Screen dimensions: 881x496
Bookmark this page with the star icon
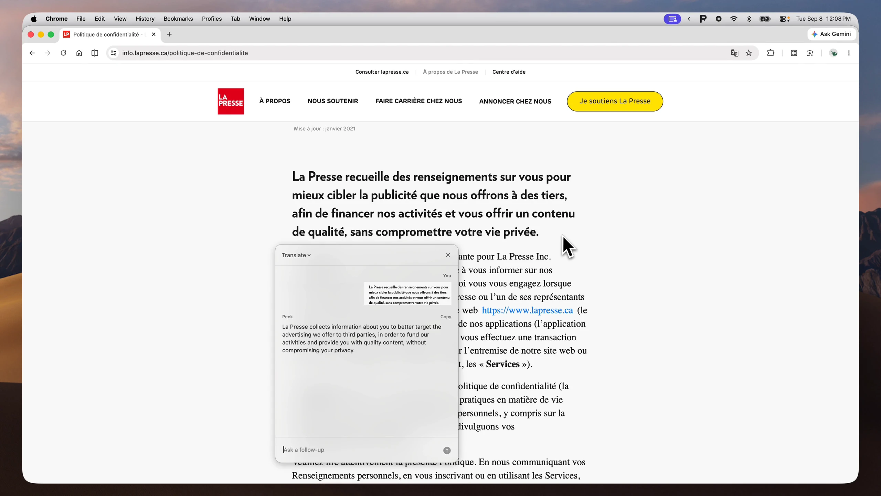click(x=749, y=53)
